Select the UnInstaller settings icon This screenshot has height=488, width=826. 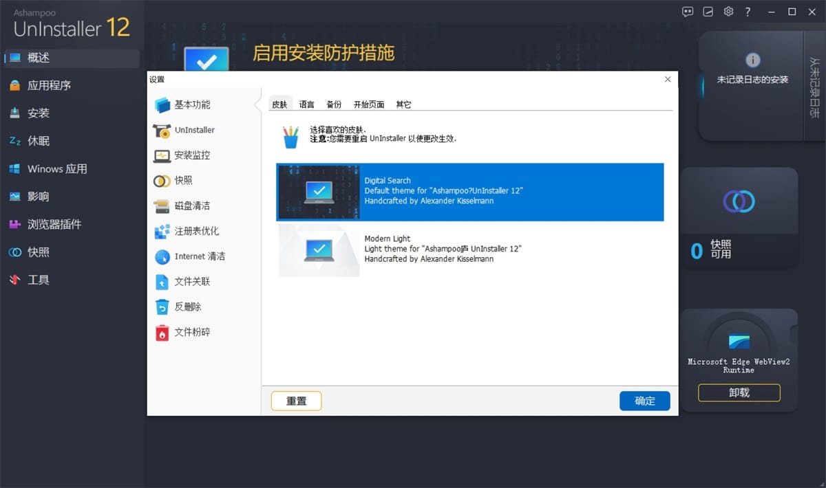(162, 131)
